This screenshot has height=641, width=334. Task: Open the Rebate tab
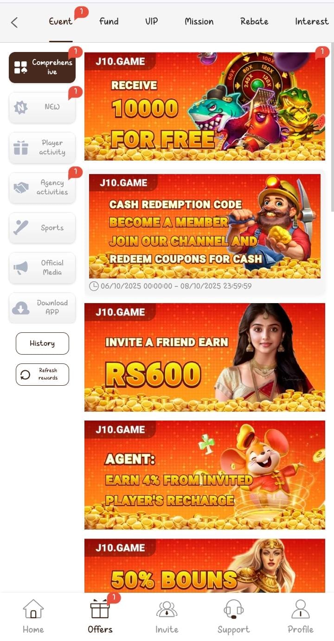[x=254, y=21]
